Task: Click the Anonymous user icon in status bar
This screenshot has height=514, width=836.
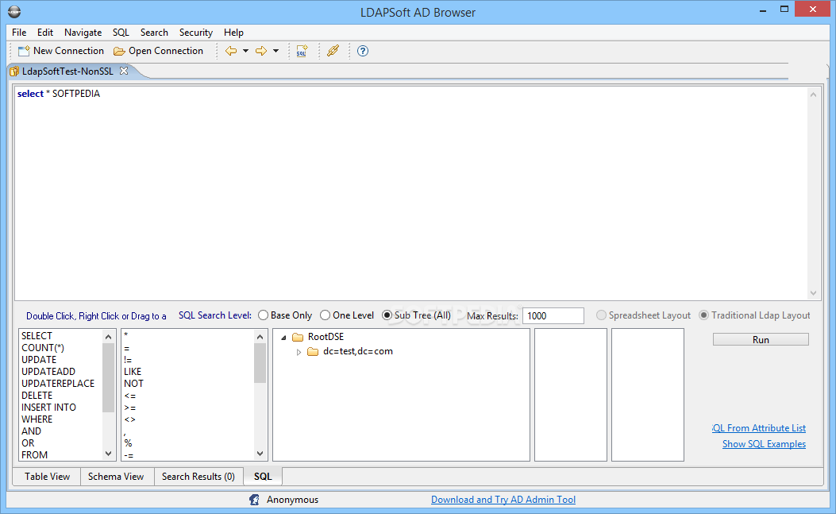Action: 254,500
